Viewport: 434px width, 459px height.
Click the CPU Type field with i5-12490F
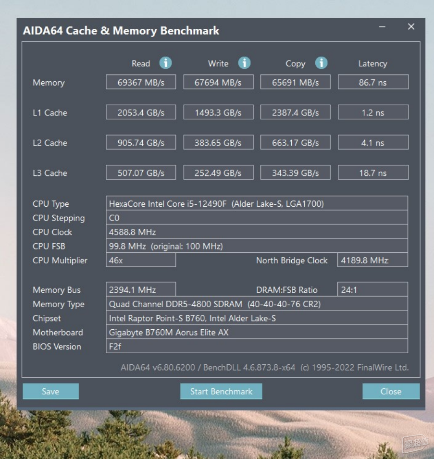pos(257,203)
